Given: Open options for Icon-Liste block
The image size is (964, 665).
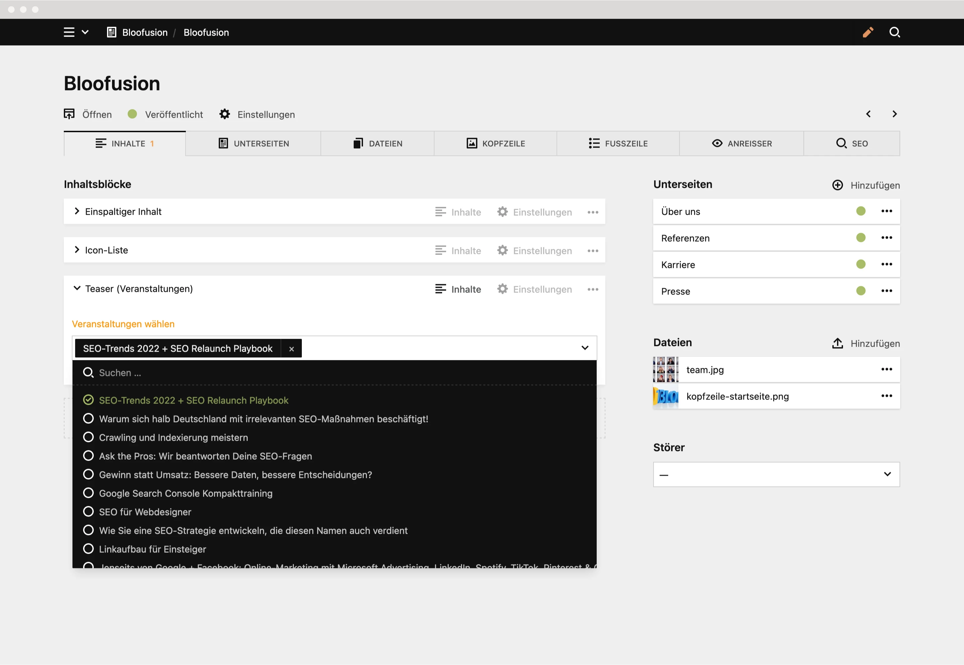Looking at the screenshot, I should click(593, 251).
